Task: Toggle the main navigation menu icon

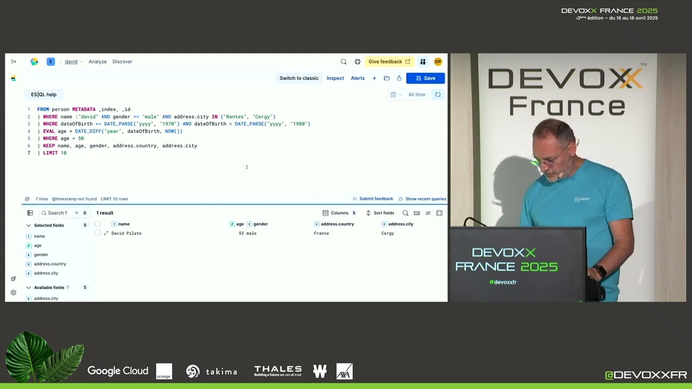Action: 14,62
